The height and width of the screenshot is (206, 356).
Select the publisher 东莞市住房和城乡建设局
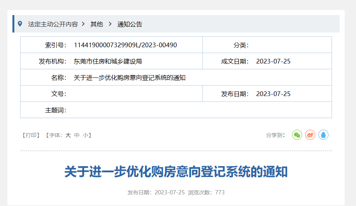click(x=110, y=61)
